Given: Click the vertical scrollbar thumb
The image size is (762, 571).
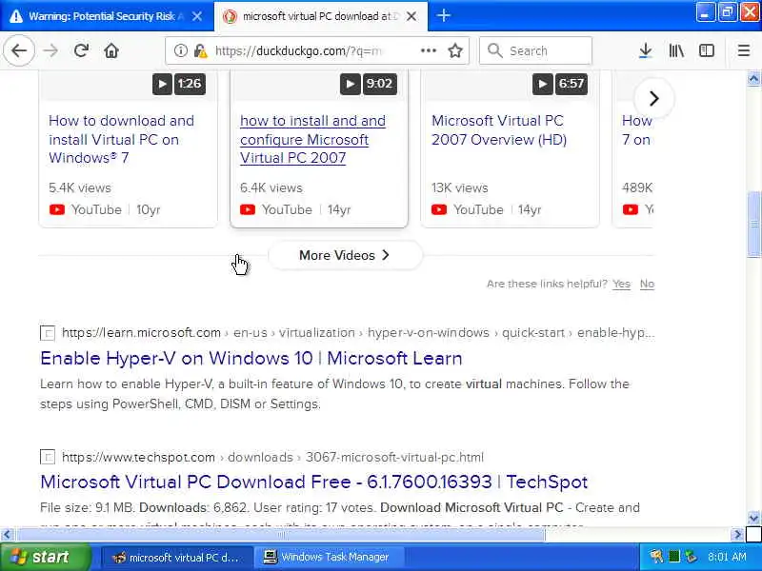Looking at the screenshot, I should pos(753,224).
